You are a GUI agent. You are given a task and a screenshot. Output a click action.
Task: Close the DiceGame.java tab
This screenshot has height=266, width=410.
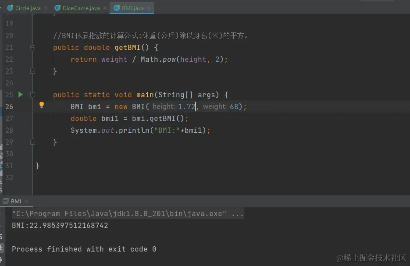(105, 8)
